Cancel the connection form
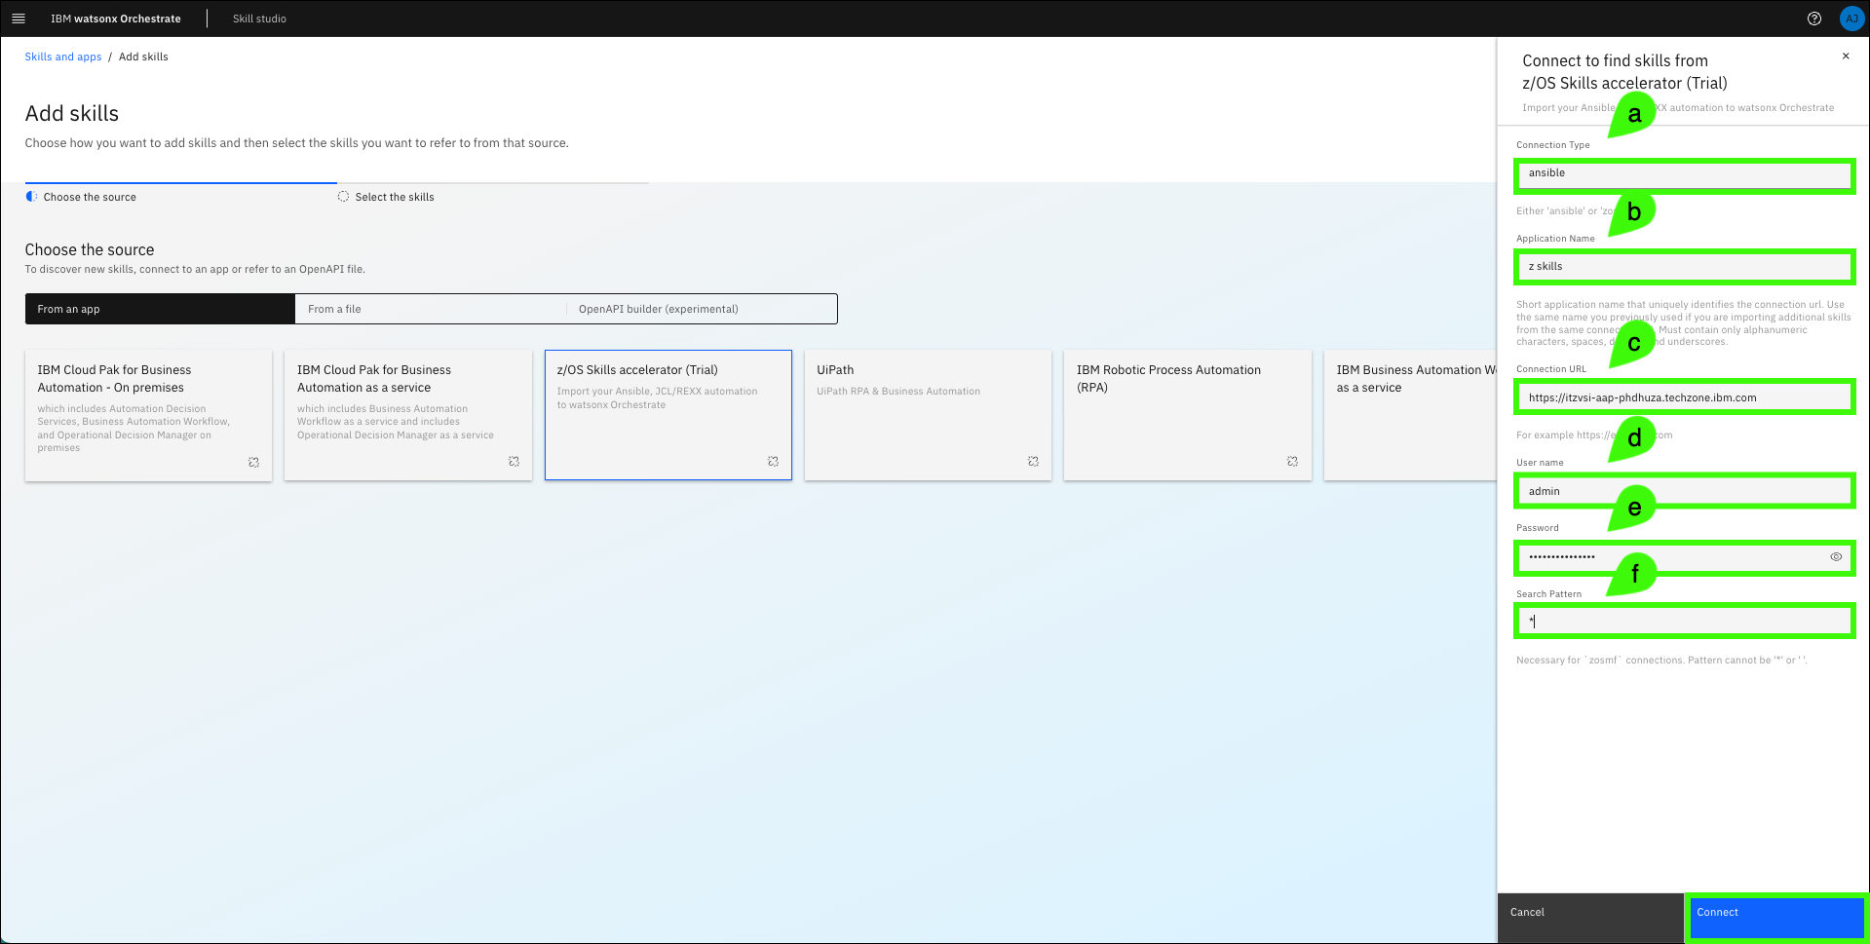Image resolution: width=1870 pixels, height=944 pixels. tap(1590, 913)
